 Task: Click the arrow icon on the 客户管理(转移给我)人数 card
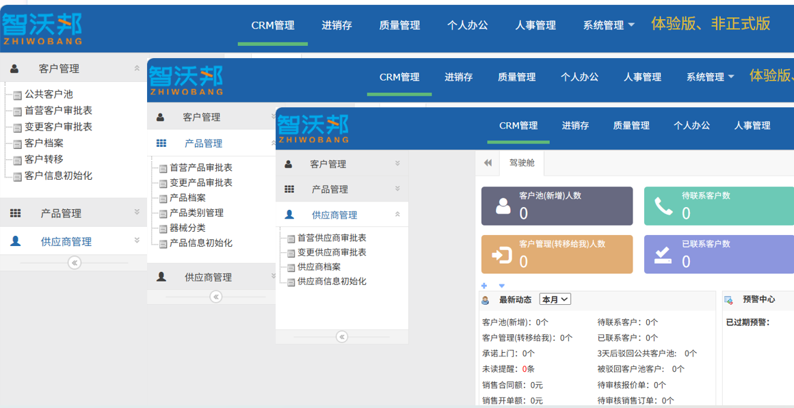tap(503, 255)
